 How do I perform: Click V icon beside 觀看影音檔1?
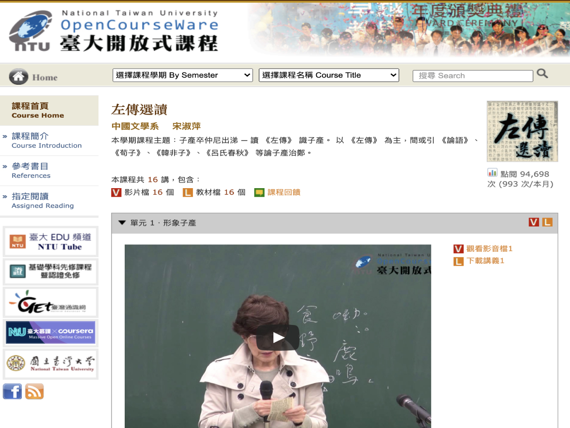pos(458,249)
